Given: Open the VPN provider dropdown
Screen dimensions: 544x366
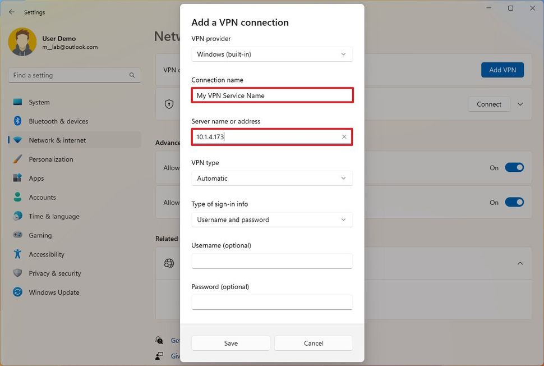Looking at the screenshot, I should click(x=272, y=54).
